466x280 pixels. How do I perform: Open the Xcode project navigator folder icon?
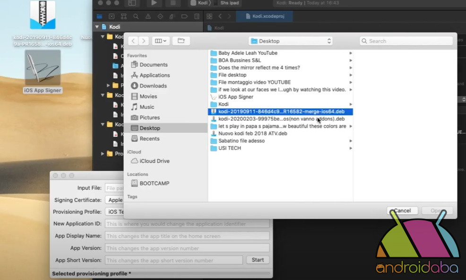(x=99, y=17)
